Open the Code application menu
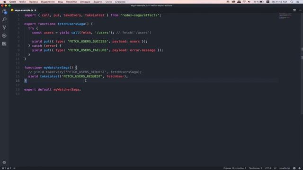Screen dimensions: 303x170 coord(13,2)
